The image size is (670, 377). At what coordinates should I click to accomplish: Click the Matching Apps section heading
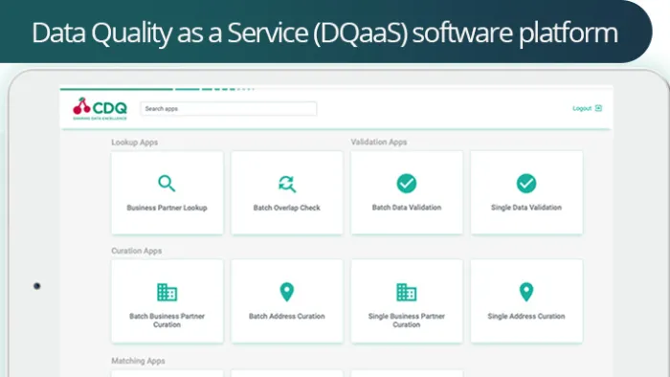(138, 361)
